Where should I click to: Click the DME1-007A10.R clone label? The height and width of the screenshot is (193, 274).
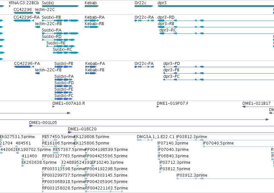[x=69, y=103]
